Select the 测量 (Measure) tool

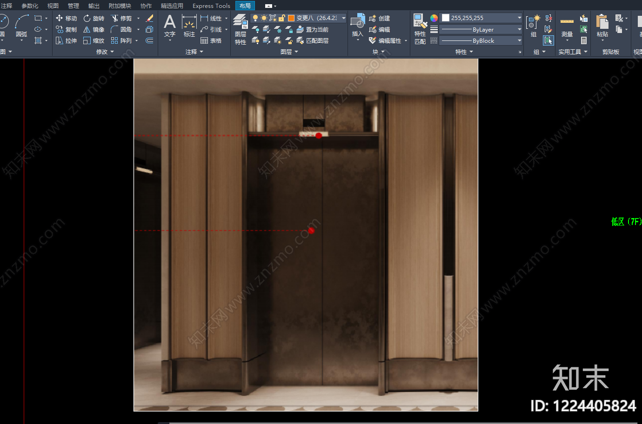[x=567, y=28]
